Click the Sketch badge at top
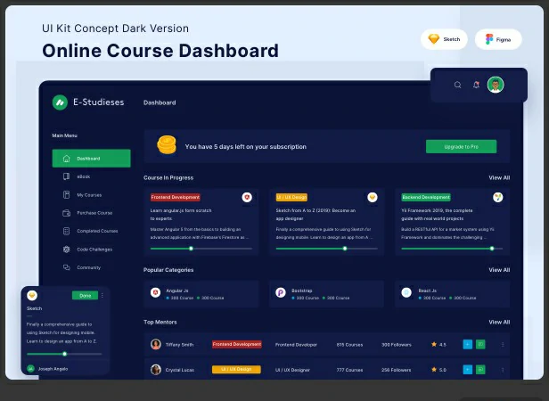The width and height of the screenshot is (549, 401). point(444,39)
